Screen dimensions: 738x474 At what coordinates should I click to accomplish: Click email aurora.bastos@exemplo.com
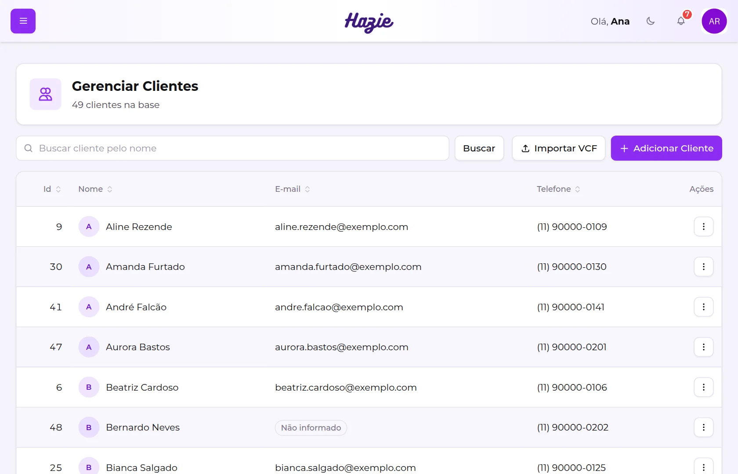[x=341, y=347]
